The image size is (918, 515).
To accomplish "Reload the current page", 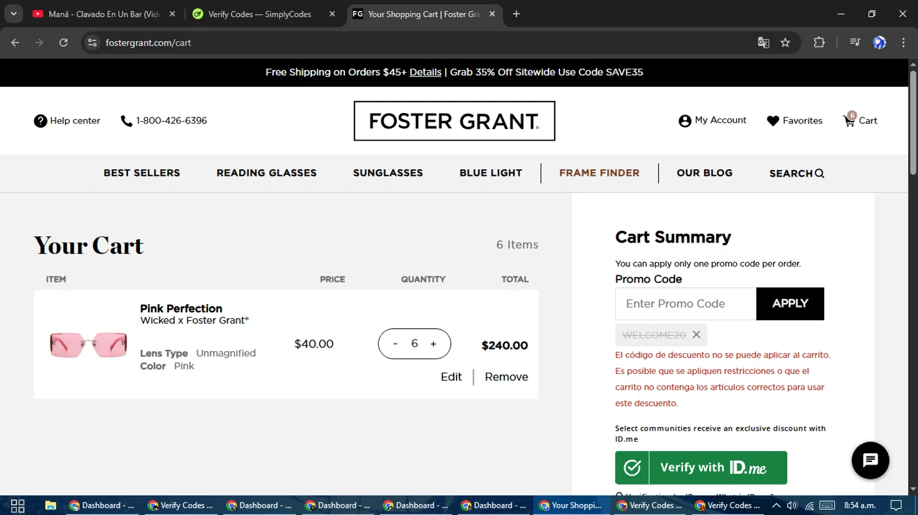I will coord(63,42).
